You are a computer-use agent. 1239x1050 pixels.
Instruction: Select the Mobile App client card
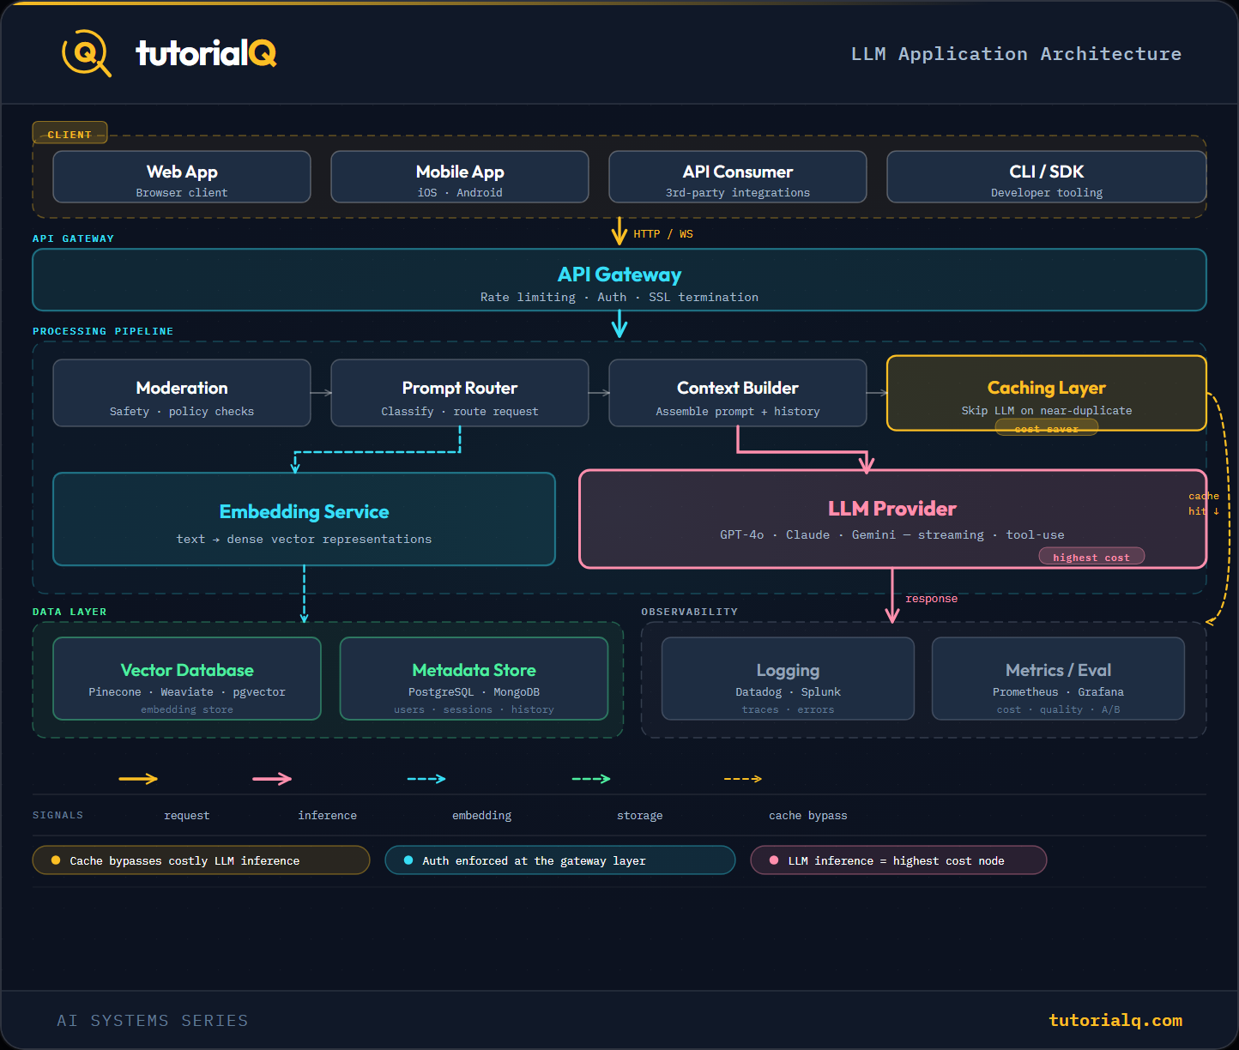pyautogui.click(x=460, y=177)
